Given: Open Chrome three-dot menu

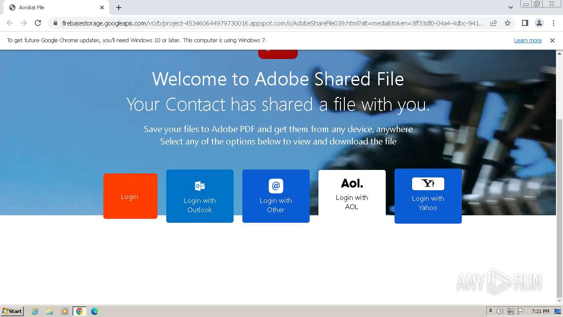Looking at the screenshot, I should (x=553, y=23).
